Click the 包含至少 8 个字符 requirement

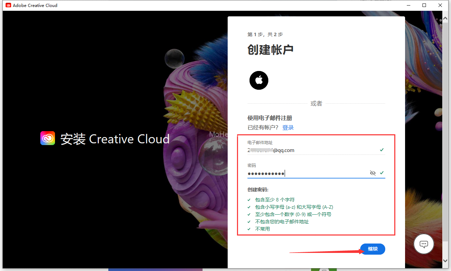pyautogui.click(x=275, y=200)
